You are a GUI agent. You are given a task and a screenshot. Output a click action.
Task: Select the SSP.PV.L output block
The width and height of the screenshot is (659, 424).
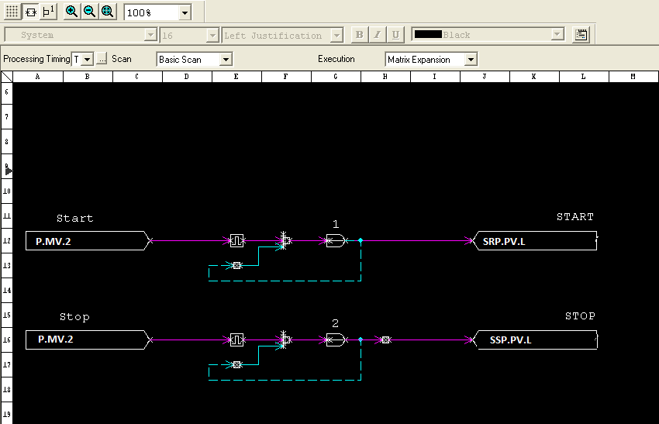(x=535, y=340)
